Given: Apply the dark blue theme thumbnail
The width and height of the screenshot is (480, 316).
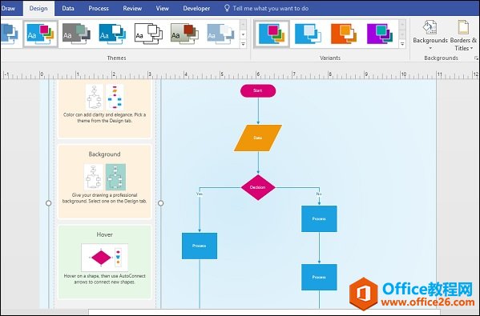Looking at the screenshot, I should pos(112,34).
